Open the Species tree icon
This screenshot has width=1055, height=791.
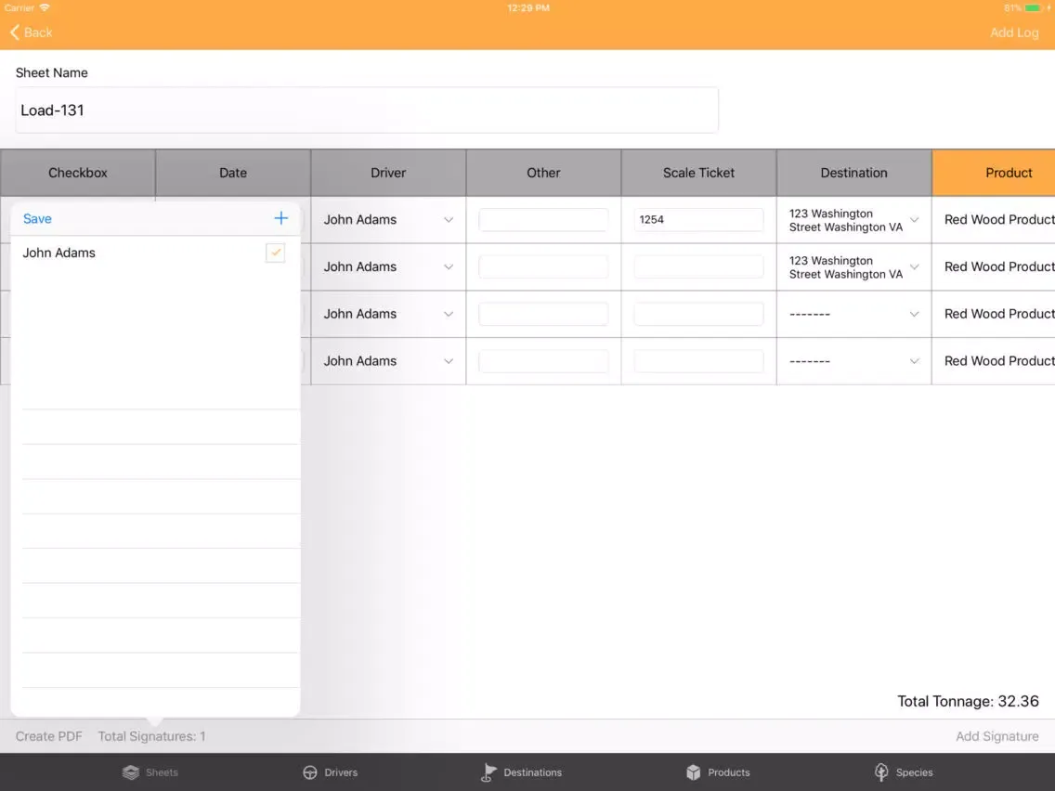pyautogui.click(x=881, y=772)
